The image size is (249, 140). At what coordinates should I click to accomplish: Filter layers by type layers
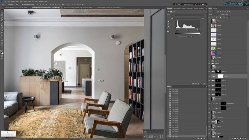tap(223, 12)
